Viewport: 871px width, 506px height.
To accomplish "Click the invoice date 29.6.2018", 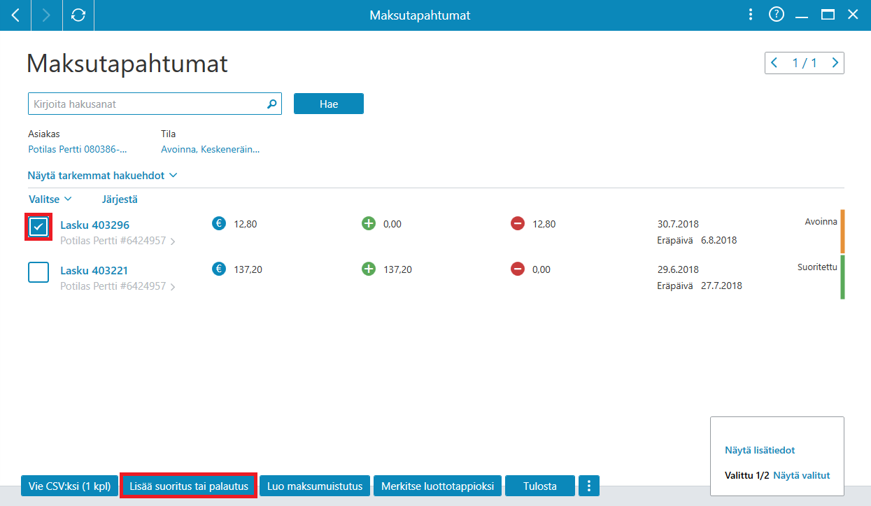I will (x=678, y=269).
